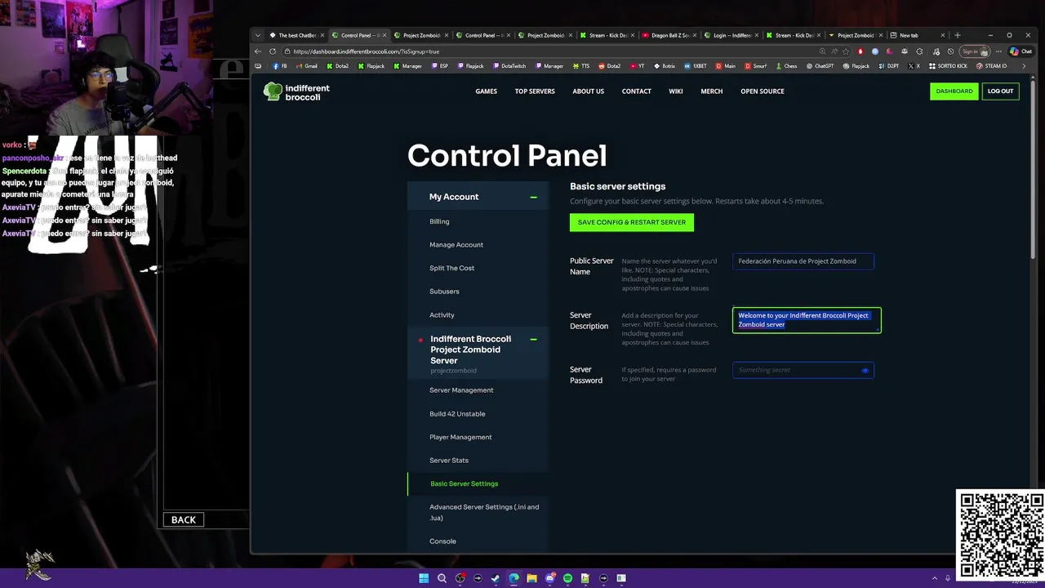Open the TTS bookmark

[x=581, y=66]
